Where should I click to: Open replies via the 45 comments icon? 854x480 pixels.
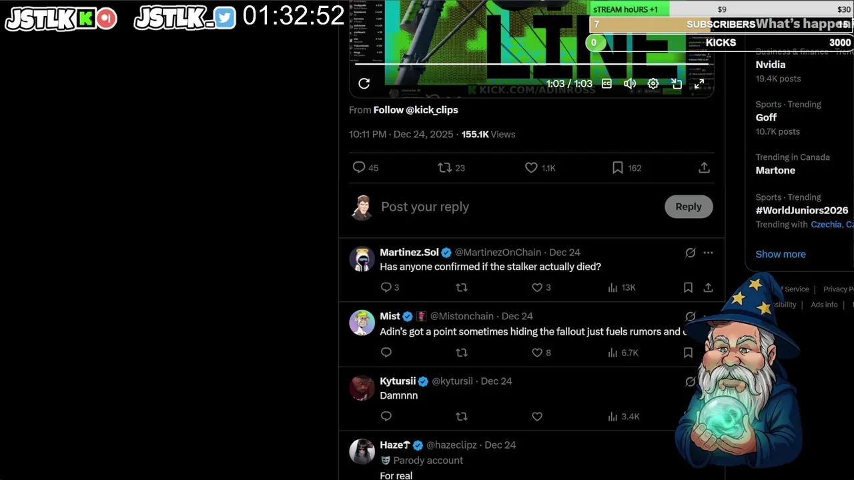365,168
